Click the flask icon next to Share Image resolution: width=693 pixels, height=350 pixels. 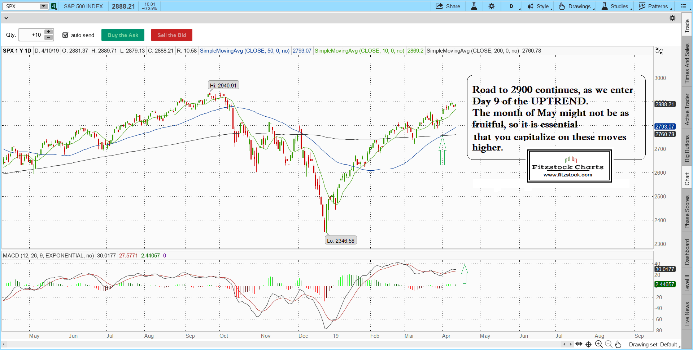(x=474, y=6)
